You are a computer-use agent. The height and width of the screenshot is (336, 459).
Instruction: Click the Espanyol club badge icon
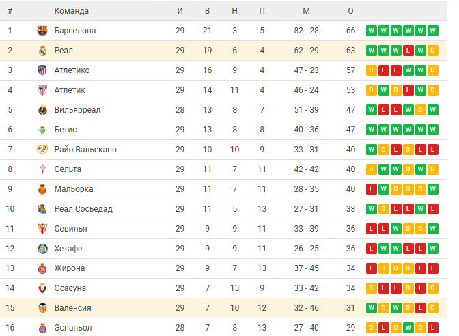point(42,328)
